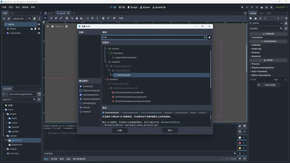Viewport: 290px width, 163px height.
Task: Click the 创建 button to create node
Action: (x=120, y=131)
